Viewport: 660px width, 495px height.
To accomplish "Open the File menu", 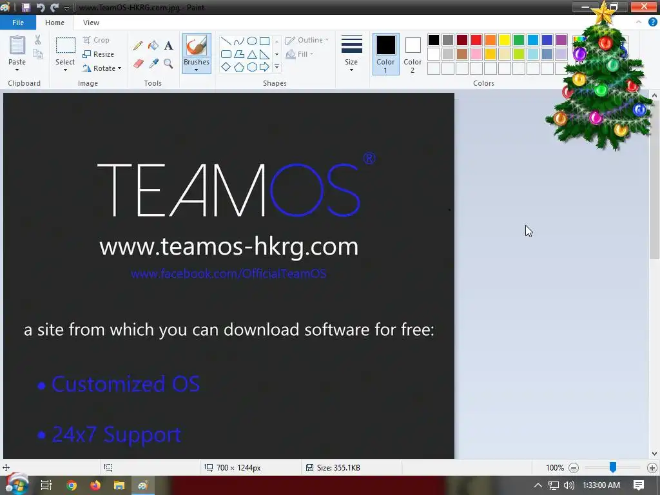I will 18,23.
